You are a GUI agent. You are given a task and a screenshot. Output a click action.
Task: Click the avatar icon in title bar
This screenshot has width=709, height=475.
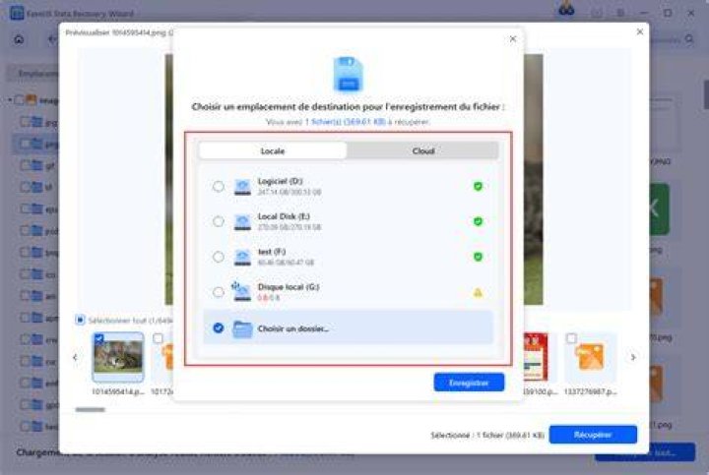(566, 9)
